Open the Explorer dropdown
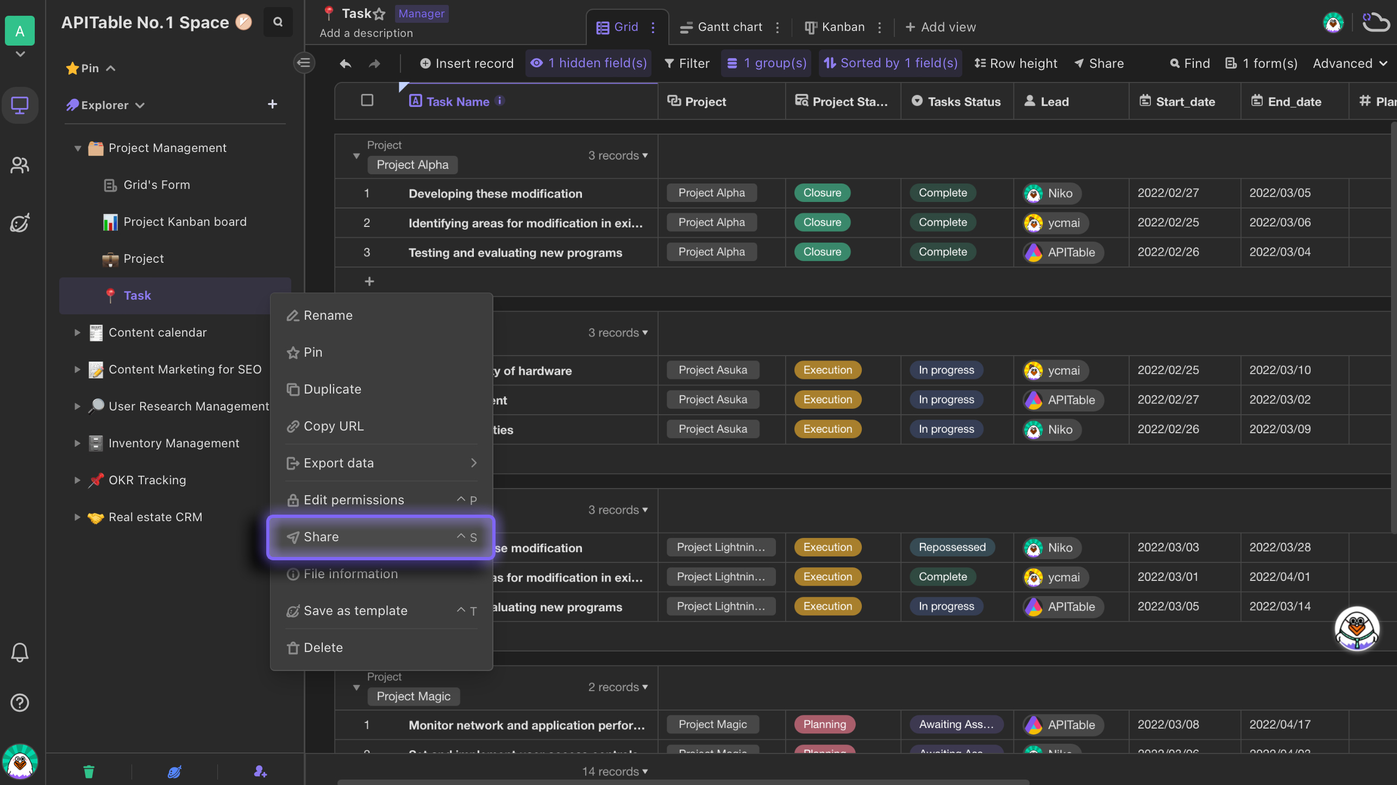 140,105
